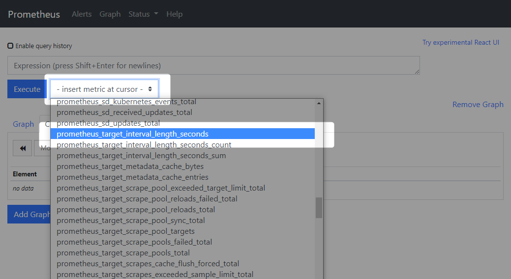This screenshot has width=511, height=279.
Task: Select prometheus_target_scrape_pools_total
Action: (182, 252)
